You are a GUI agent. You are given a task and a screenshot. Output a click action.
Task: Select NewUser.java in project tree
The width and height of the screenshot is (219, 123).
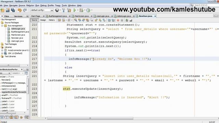pos(17,38)
